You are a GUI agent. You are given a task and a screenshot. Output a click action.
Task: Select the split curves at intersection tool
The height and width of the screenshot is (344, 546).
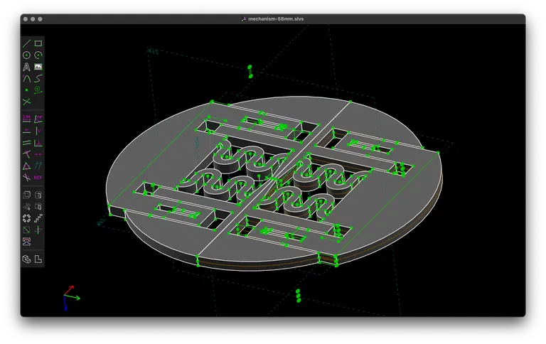[26, 102]
